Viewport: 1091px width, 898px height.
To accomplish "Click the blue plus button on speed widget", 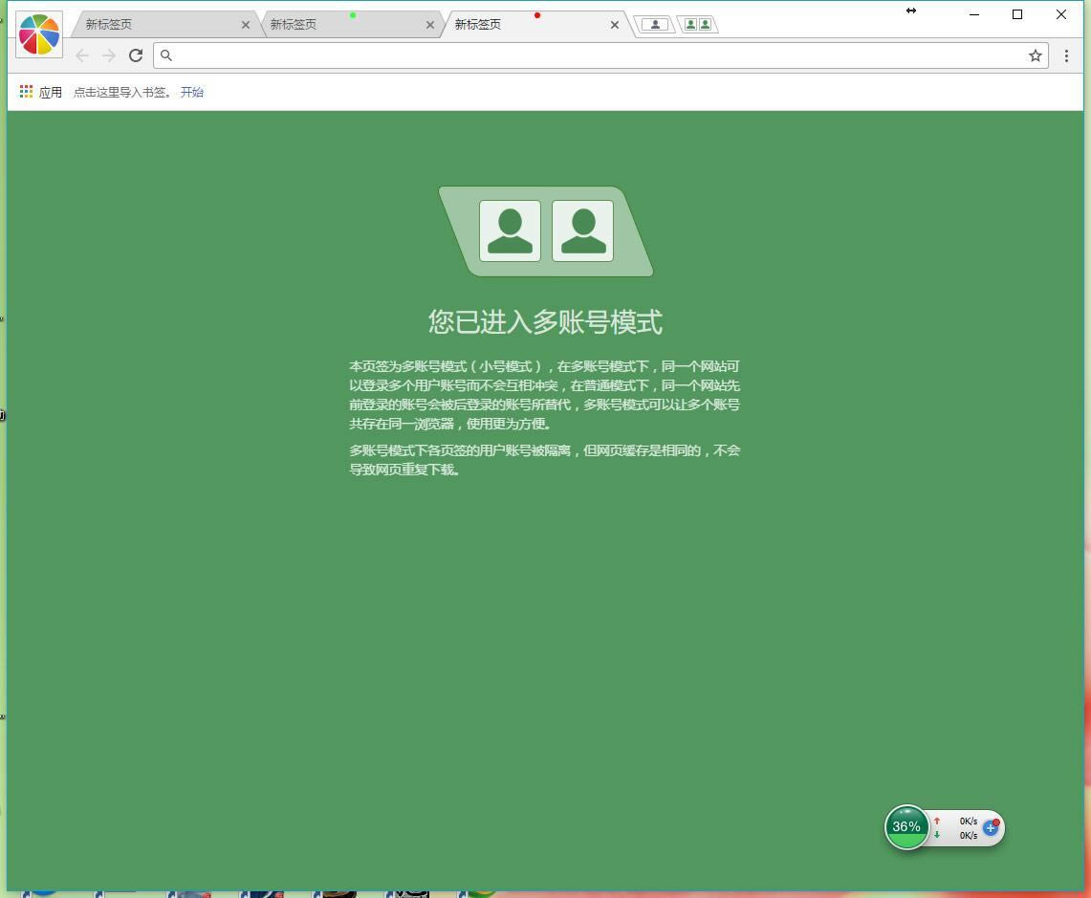I will point(991,827).
